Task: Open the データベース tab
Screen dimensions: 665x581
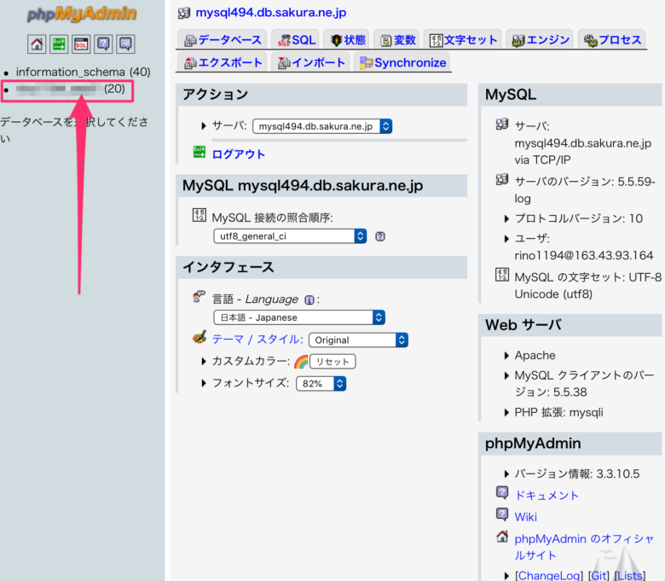Action: point(223,40)
